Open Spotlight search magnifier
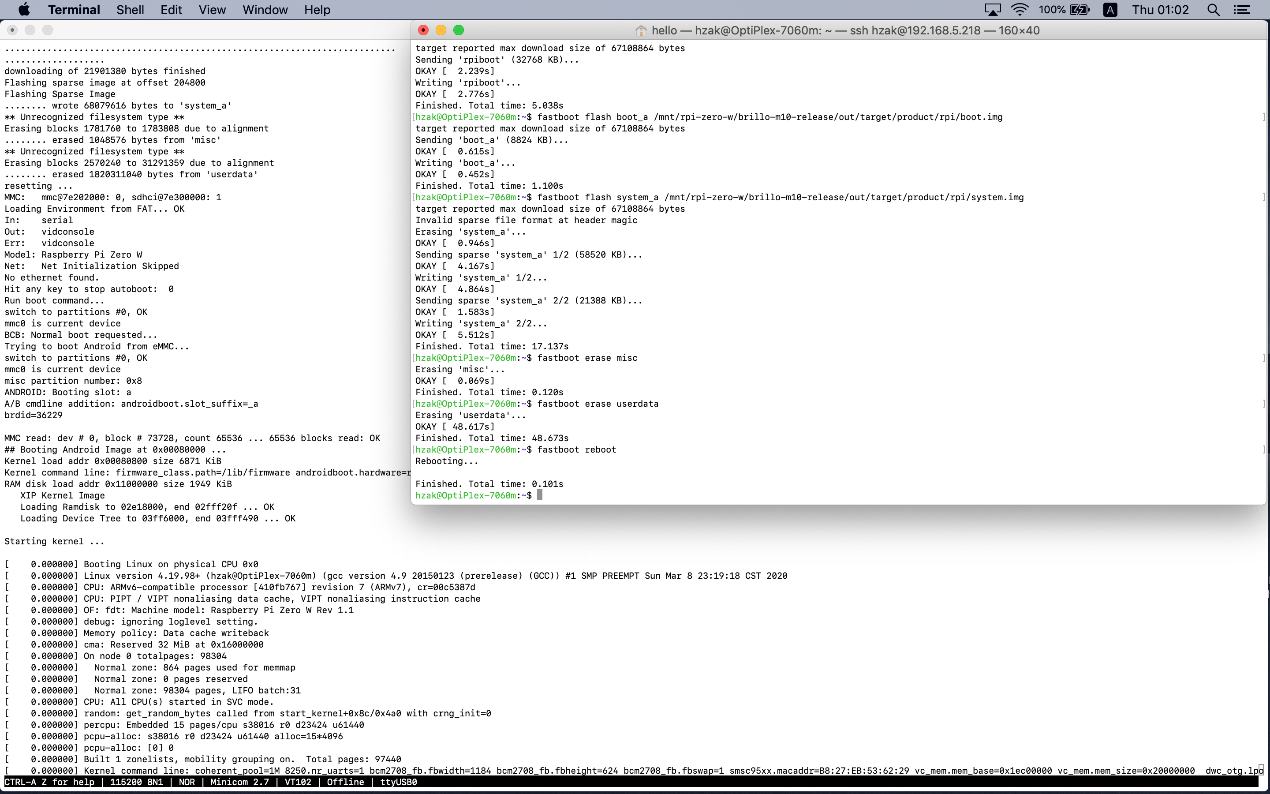This screenshot has width=1270, height=794. tap(1213, 9)
